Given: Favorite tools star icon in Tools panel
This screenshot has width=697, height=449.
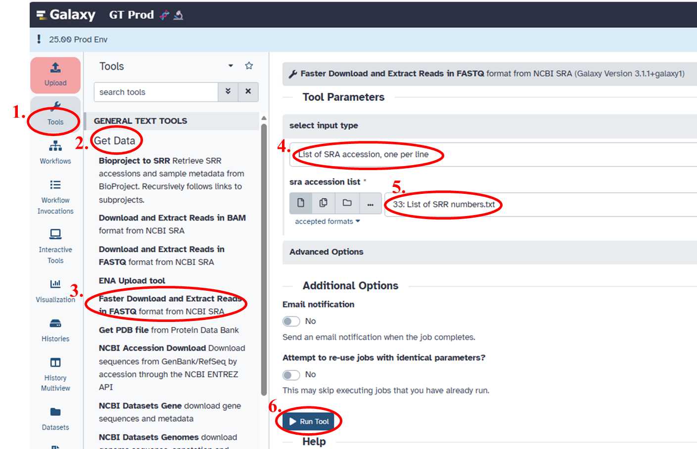Looking at the screenshot, I should click(249, 66).
